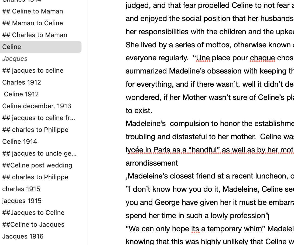The height and width of the screenshot is (245, 294).
Task: Open the italic "Jacques" entry
Action: pos(15,59)
